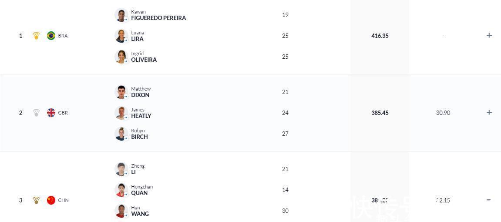Screen dimensions: 501x222
Task: Open Robyn BIRCH athlete link
Action: pyautogui.click(x=140, y=134)
